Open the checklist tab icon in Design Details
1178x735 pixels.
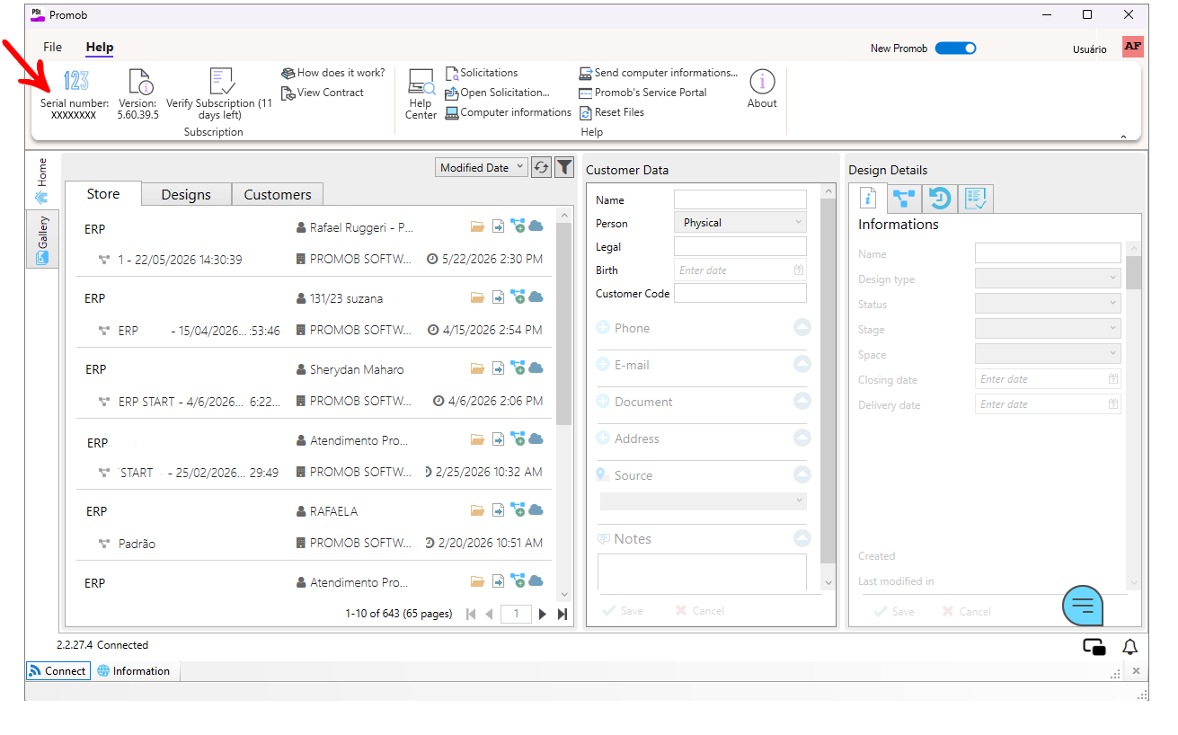coord(975,199)
